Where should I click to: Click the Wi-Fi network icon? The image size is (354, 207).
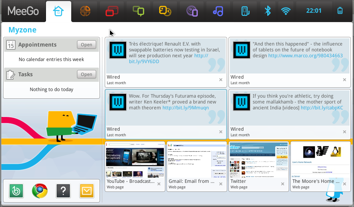click(x=286, y=11)
